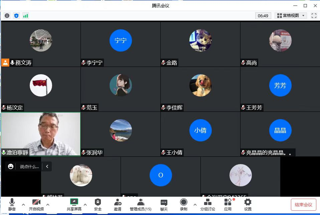Click the red 结束会议 button
This screenshot has width=320, height=215.
(x=303, y=205)
